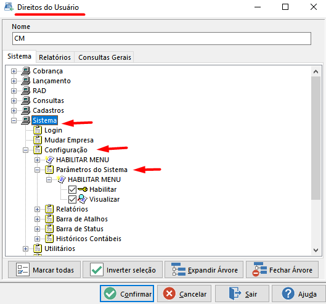Click the Históricos Contábeis clipboard icon
The height and width of the screenshot is (304, 326).
tap(49, 239)
